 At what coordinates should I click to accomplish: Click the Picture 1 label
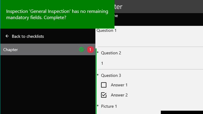pos(109,106)
